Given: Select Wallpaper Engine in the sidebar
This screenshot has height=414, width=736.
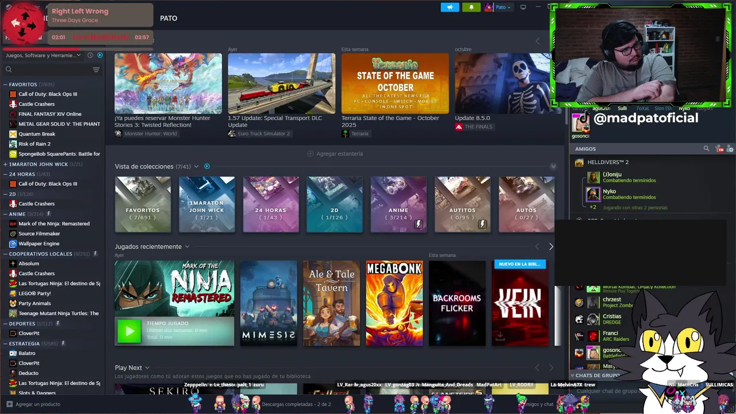Looking at the screenshot, I should tap(39, 244).
